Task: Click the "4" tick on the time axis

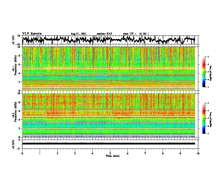Action: click(93, 153)
